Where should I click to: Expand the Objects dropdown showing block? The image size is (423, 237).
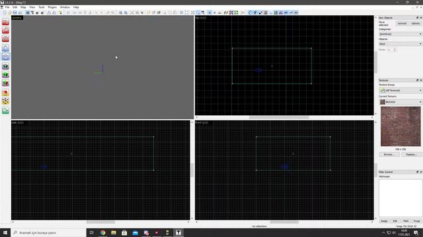click(x=401, y=44)
